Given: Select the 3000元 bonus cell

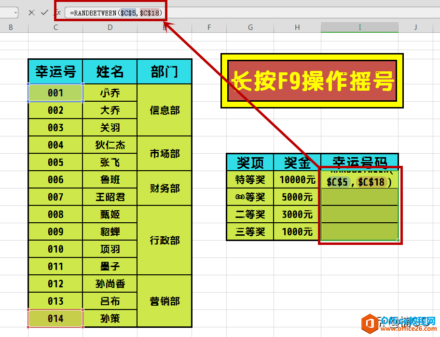Looking at the screenshot, I should click(297, 215).
